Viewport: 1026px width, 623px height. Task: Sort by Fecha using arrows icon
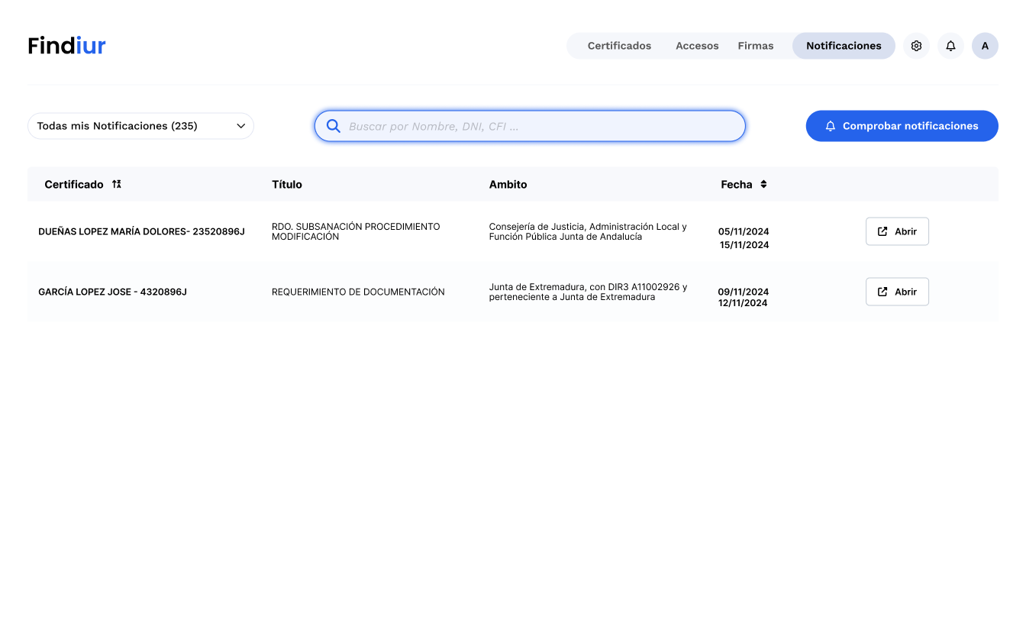(x=763, y=184)
